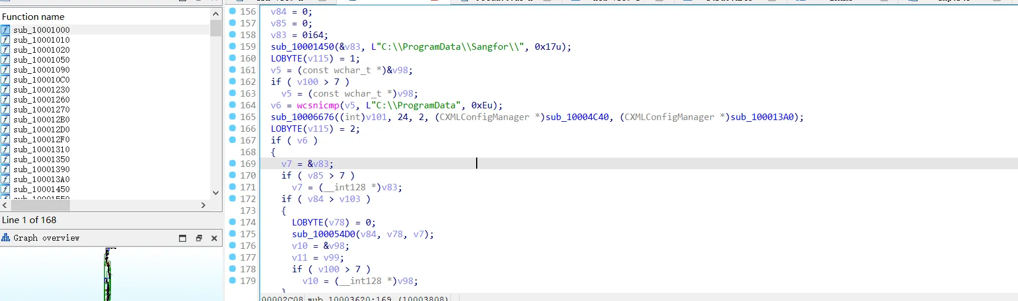
Task: Close the Graph overview panel
Action: point(214,238)
